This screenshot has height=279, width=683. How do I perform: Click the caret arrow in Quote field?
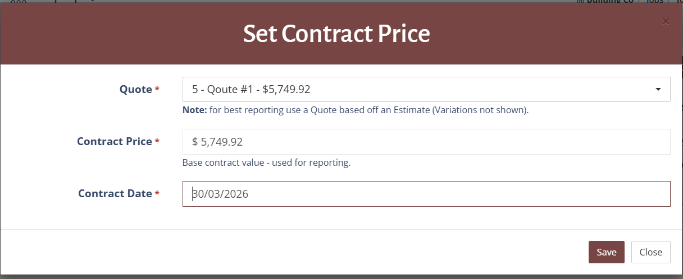point(658,90)
